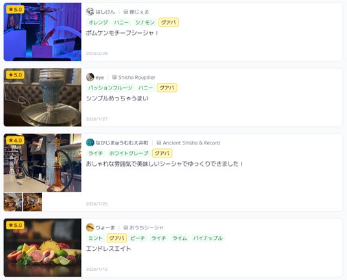Click なかじま@うむむ大井町 avatar icon
This screenshot has height=280, width=347.
(90, 143)
